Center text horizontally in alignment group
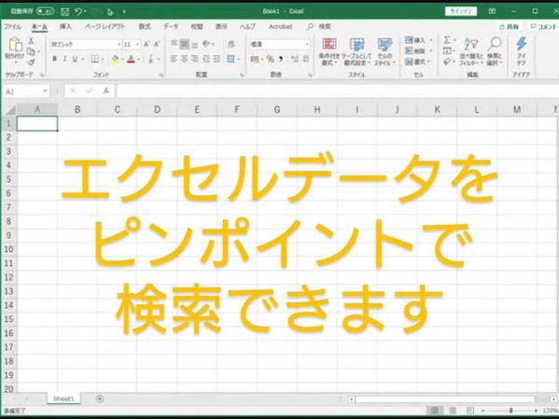Screen dimensions: 559x419 185,59
